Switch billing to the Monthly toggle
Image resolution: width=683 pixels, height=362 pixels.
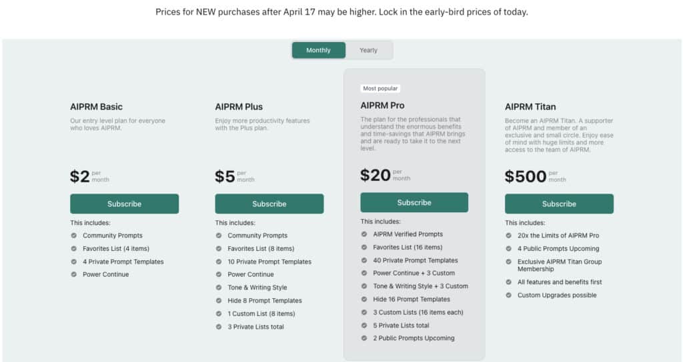coord(318,51)
